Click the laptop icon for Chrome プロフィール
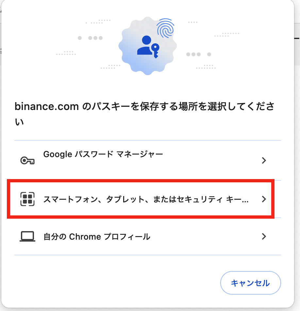Screen dimensions: 300x311 [27, 236]
